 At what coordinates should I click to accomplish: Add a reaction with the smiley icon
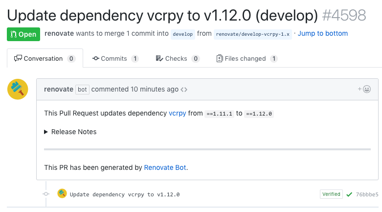point(364,89)
